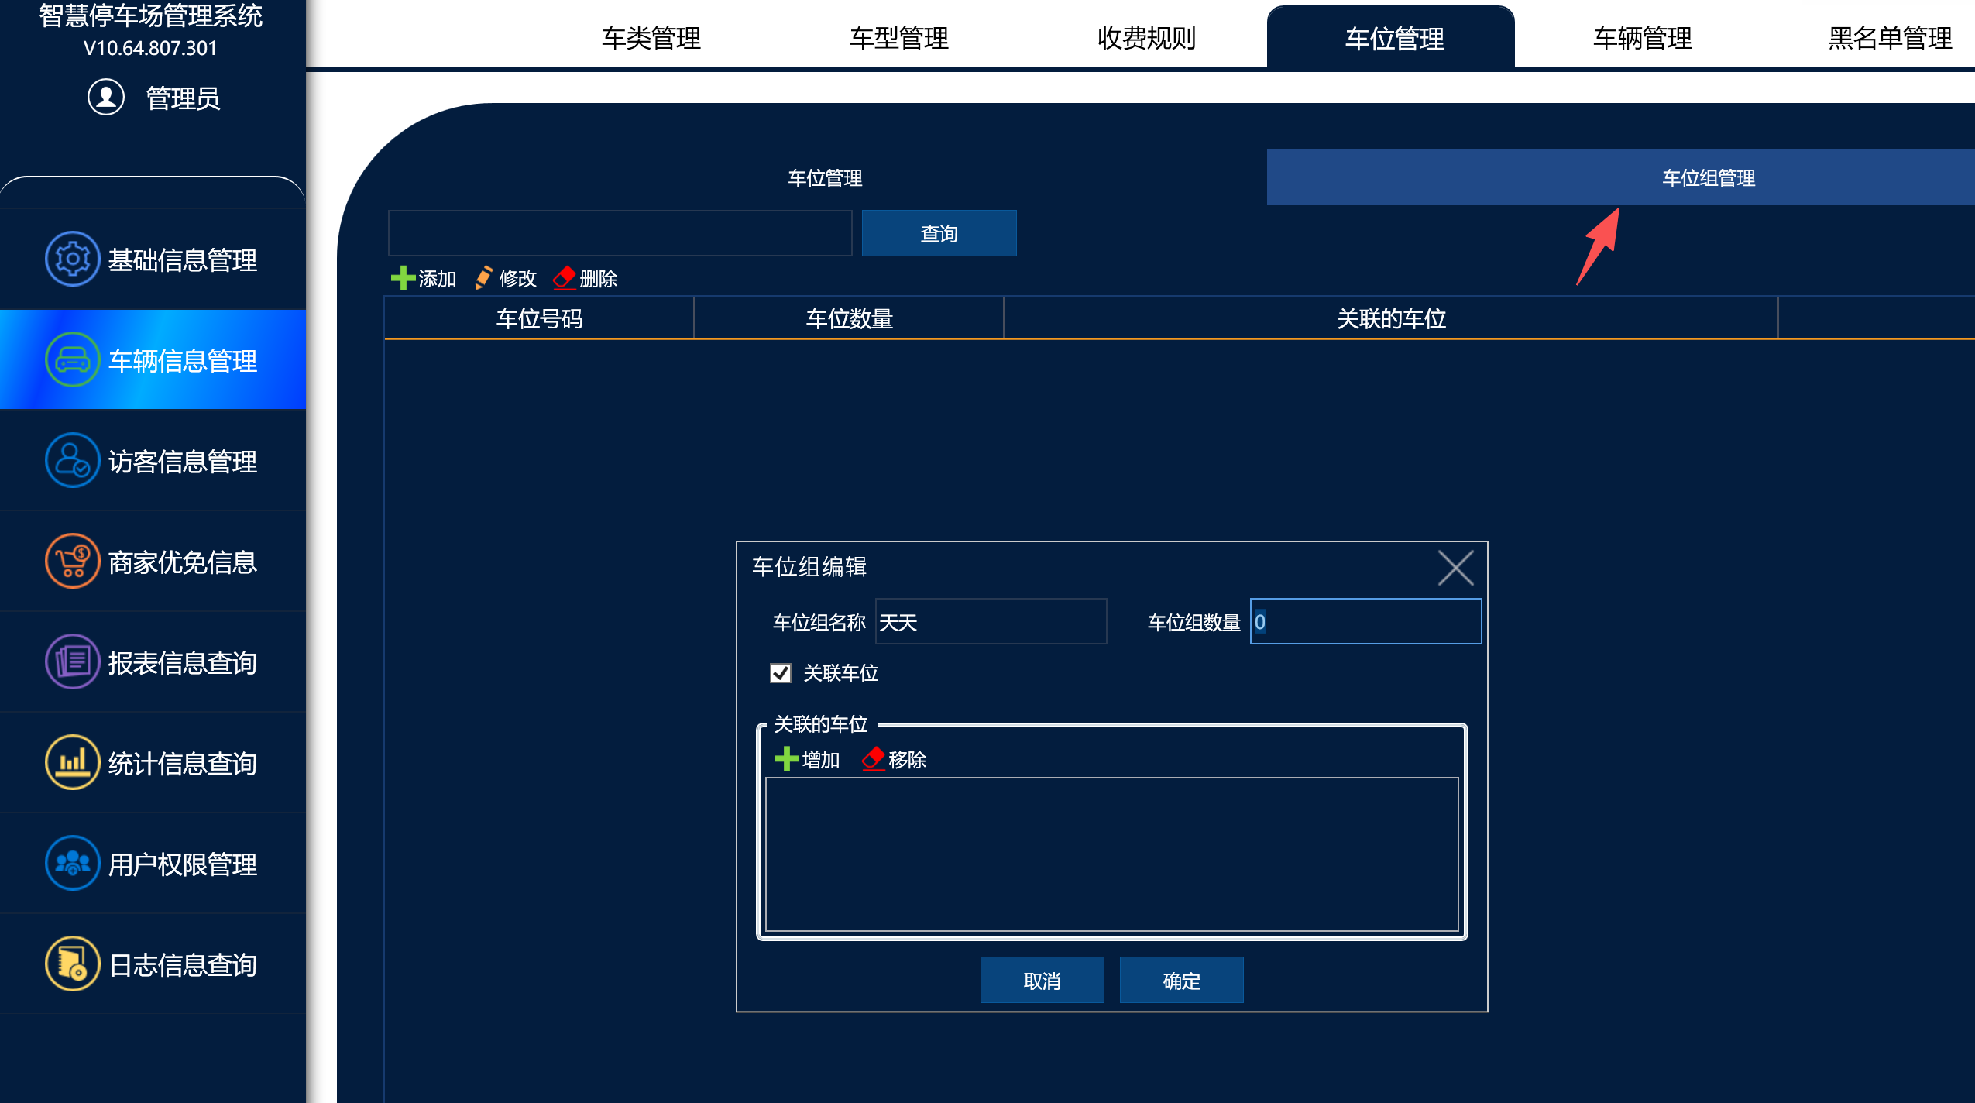Open 用户权限管理 users icon
The width and height of the screenshot is (1975, 1103).
72,863
